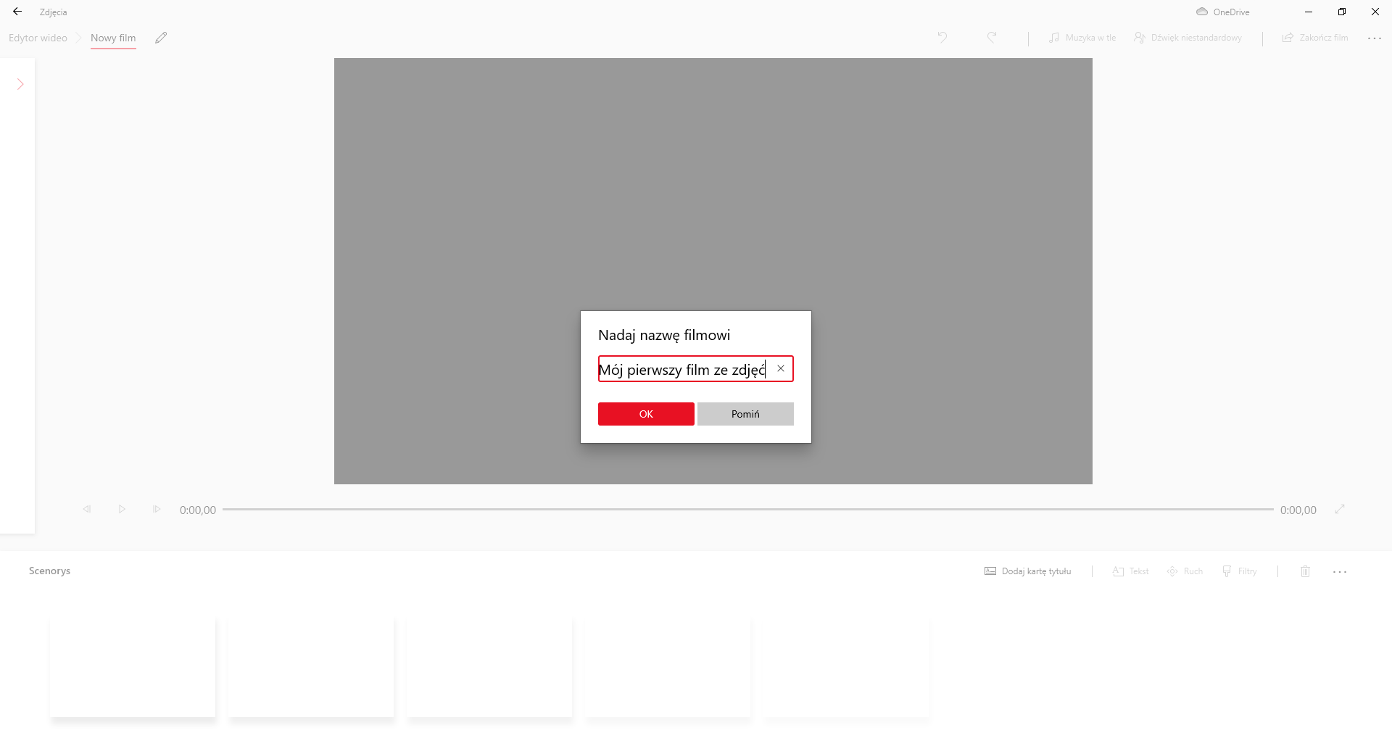Go to Edytor wideo breadcrumb
Viewport: 1392px width, 754px height.
click(38, 38)
